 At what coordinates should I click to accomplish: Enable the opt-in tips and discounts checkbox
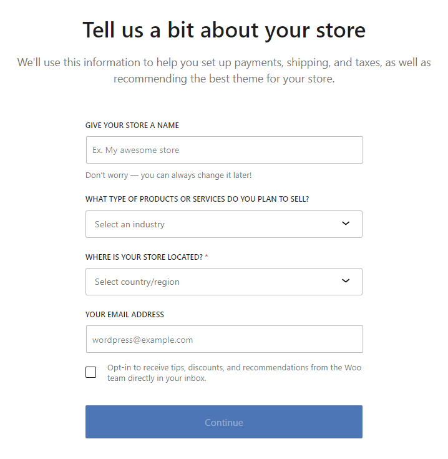pyautogui.click(x=91, y=373)
